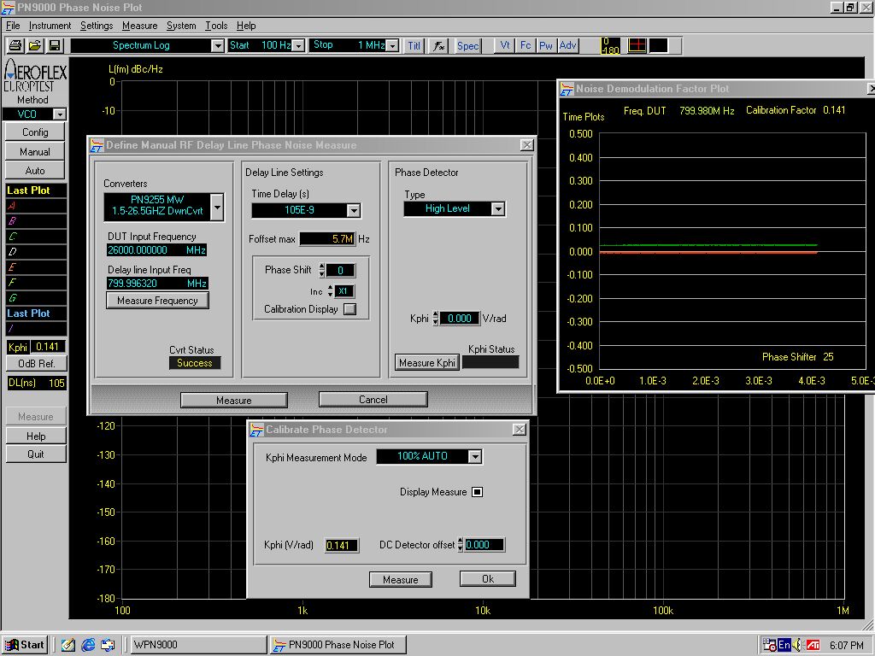
Task: Click the Foffset max 5.7M field
Action: click(x=327, y=239)
